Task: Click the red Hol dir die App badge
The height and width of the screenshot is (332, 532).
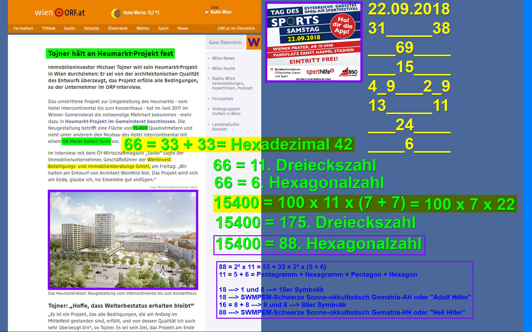Action: 343,26
